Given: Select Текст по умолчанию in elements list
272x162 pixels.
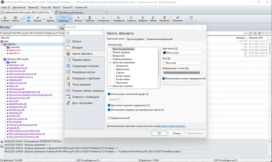Looking at the screenshot, I should (123, 49).
